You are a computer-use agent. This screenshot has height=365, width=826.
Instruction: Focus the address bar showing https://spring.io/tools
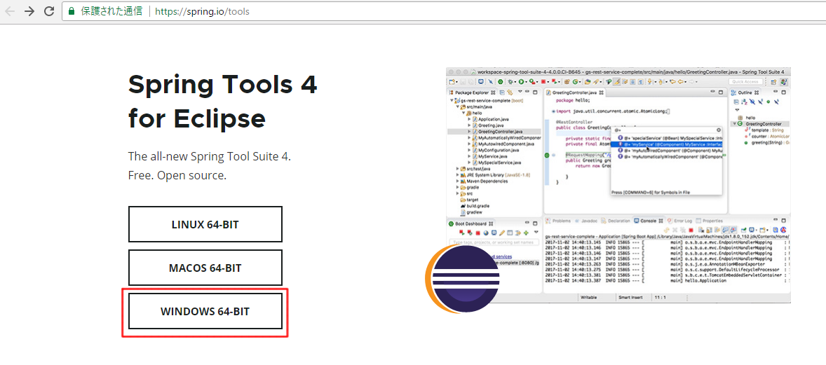444,11
